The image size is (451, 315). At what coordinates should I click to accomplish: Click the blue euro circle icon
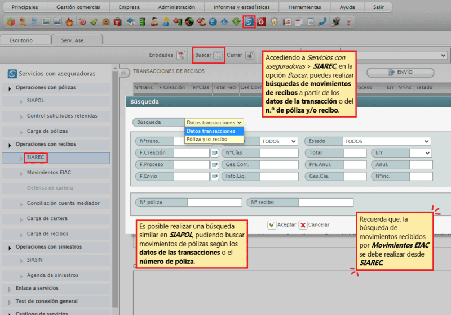click(213, 22)
